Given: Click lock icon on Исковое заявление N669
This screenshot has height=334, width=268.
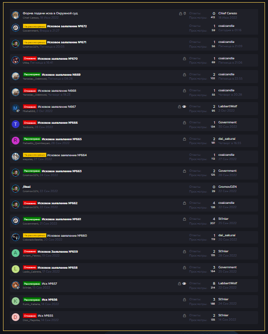Looking at the screenshot, I should click(x=184, y=74).
